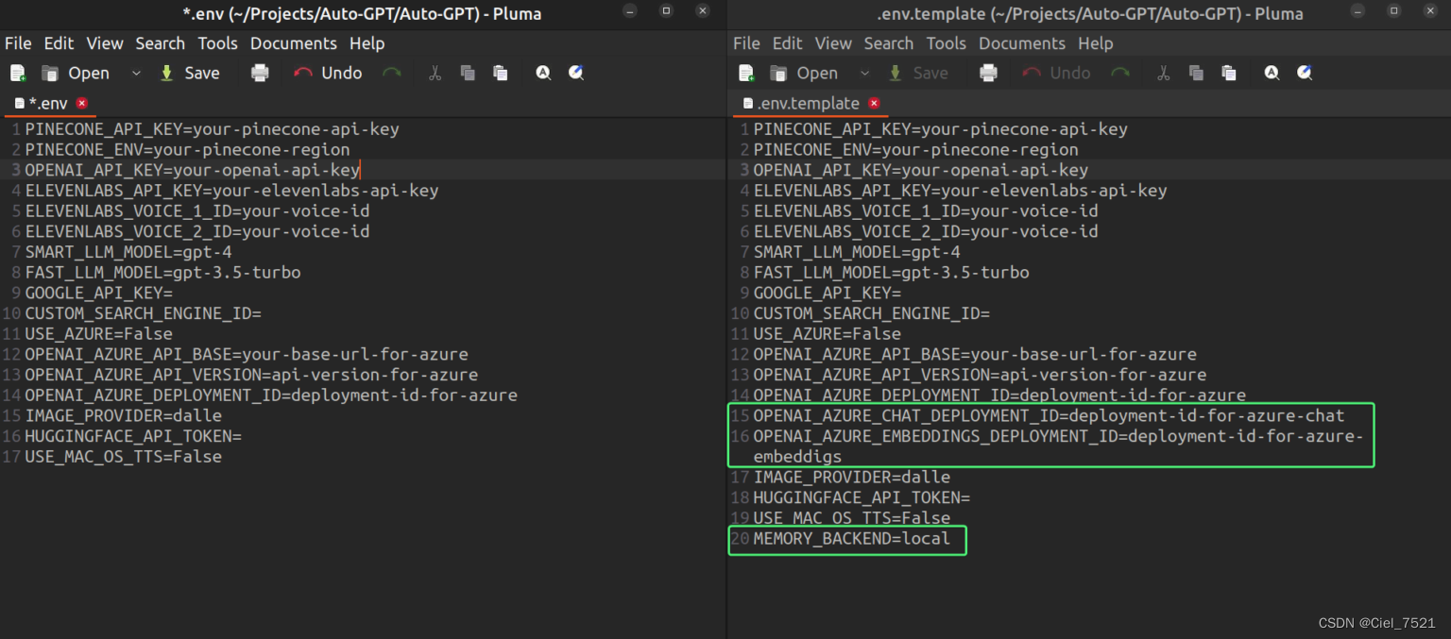Image resolution: width=1451 pixels, height=639 pixels.
Task: Click Redo icon in .env.template window
Action: click(x=1120, y=73)
